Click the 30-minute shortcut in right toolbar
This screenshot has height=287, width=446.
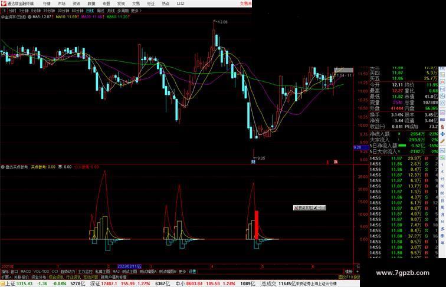click(442, 186)
